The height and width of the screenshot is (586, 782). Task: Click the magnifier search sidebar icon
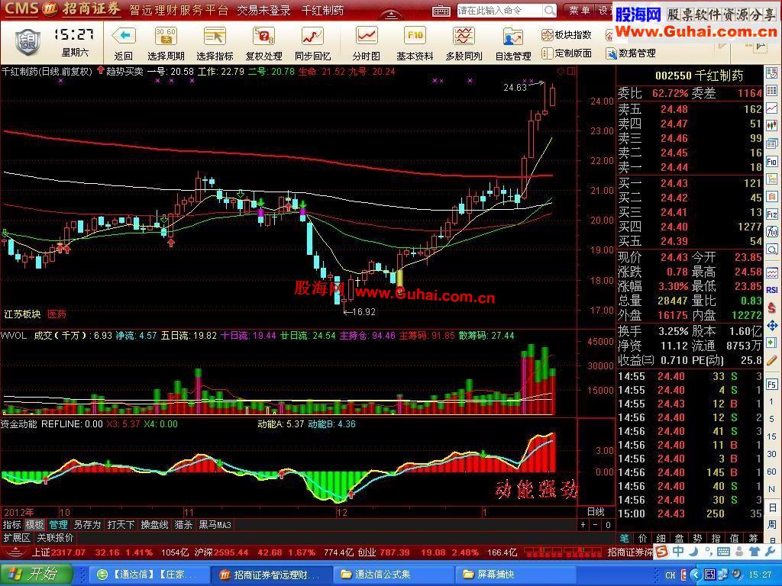(x=771, y=249)
